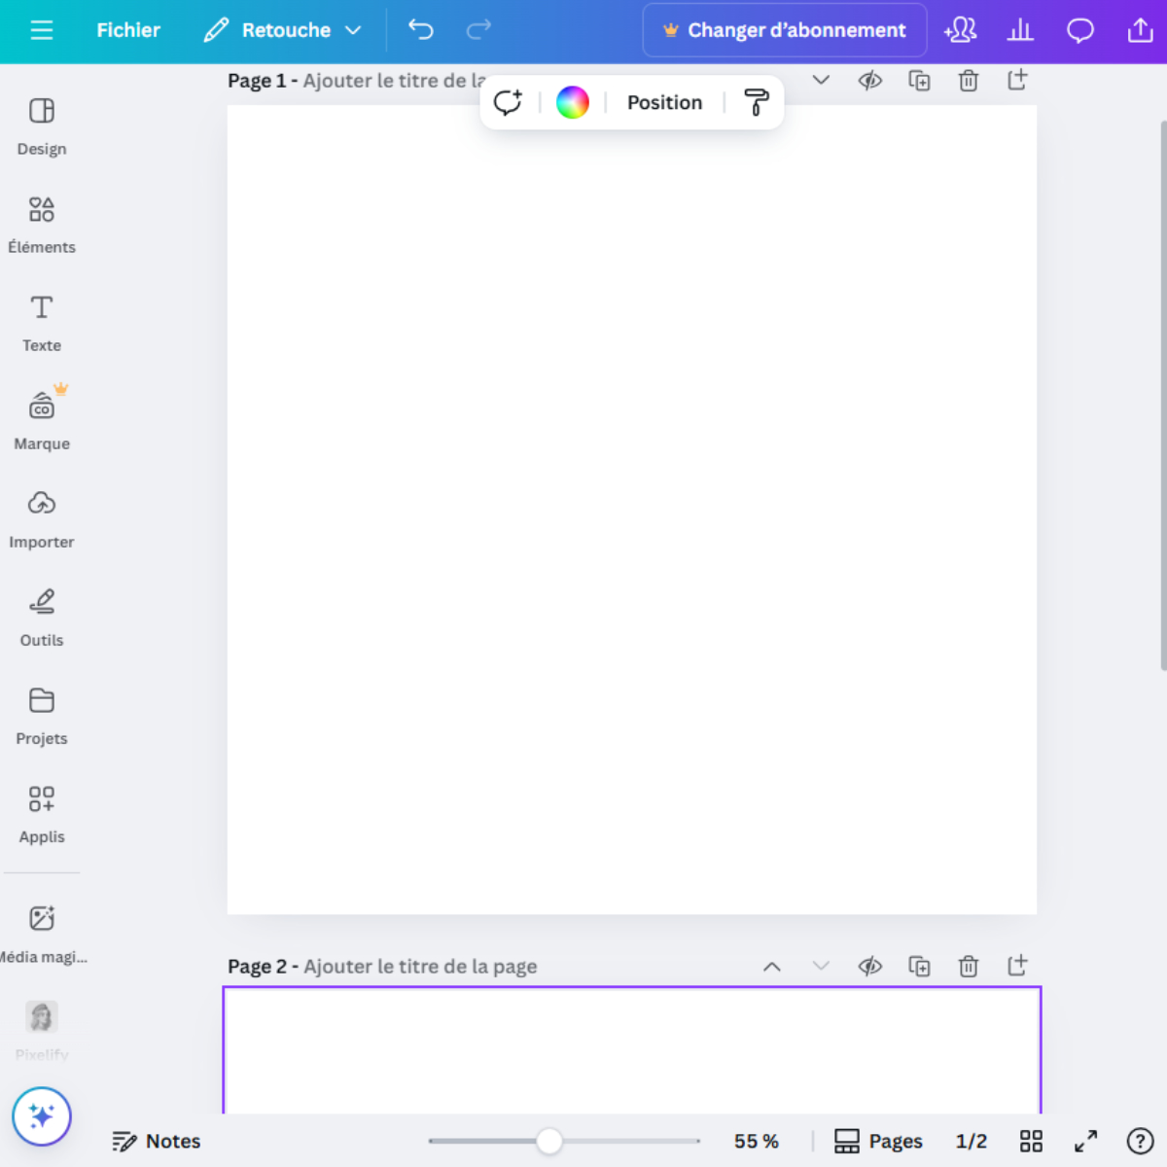Open the Pixelify app
The image size is (1167, 1167).
pyautogui.click(x=42, y=1031)
